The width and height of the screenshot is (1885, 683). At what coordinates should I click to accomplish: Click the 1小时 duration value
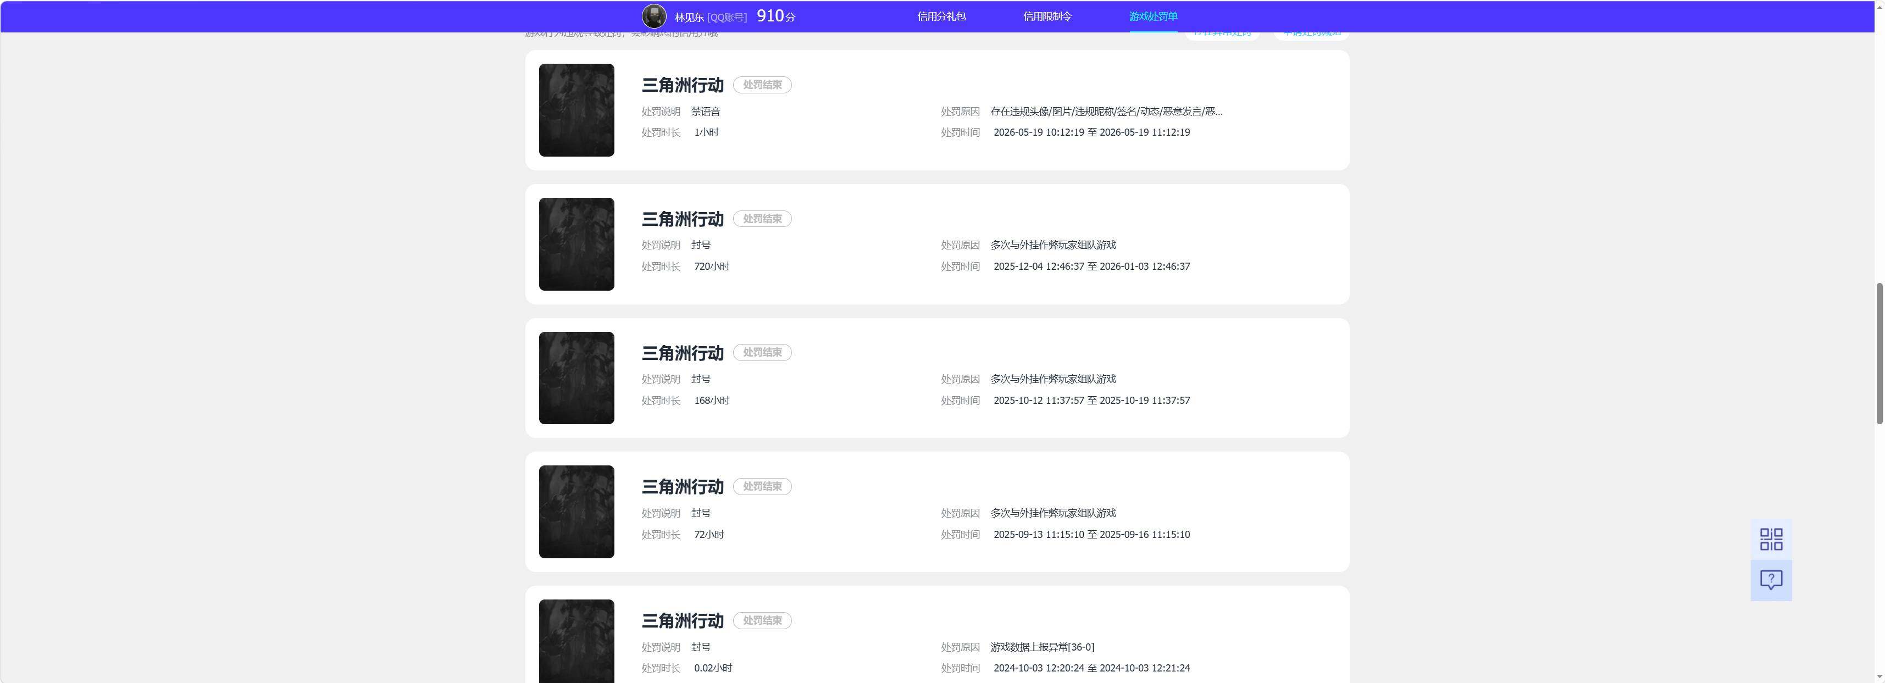(x=706, y=132)
